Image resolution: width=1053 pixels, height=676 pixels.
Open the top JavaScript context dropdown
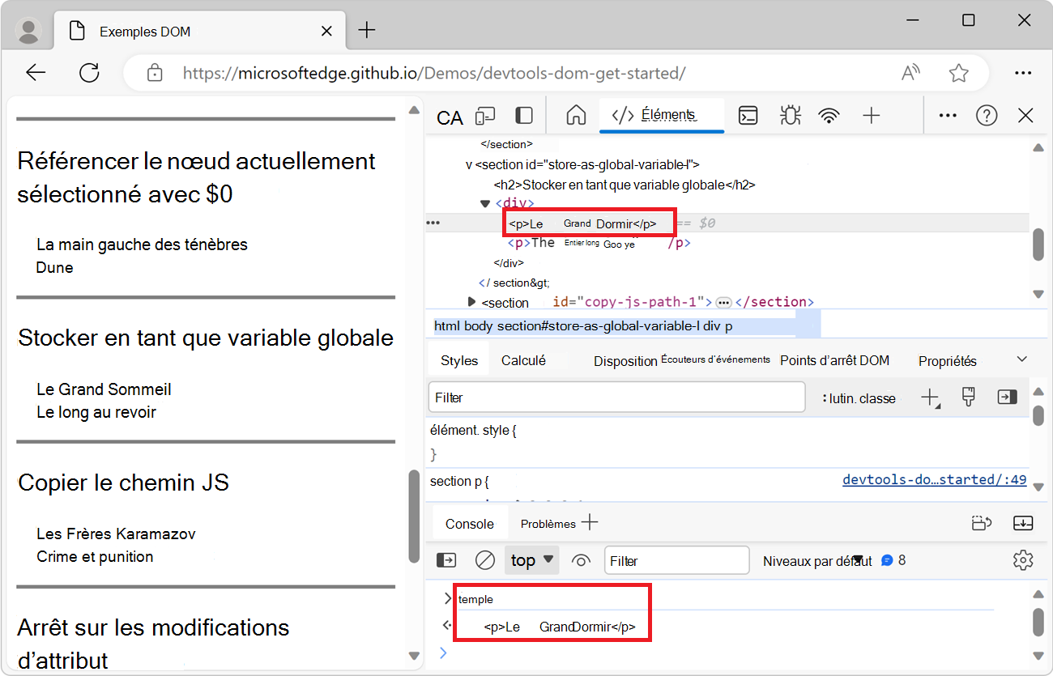point(532,560)
